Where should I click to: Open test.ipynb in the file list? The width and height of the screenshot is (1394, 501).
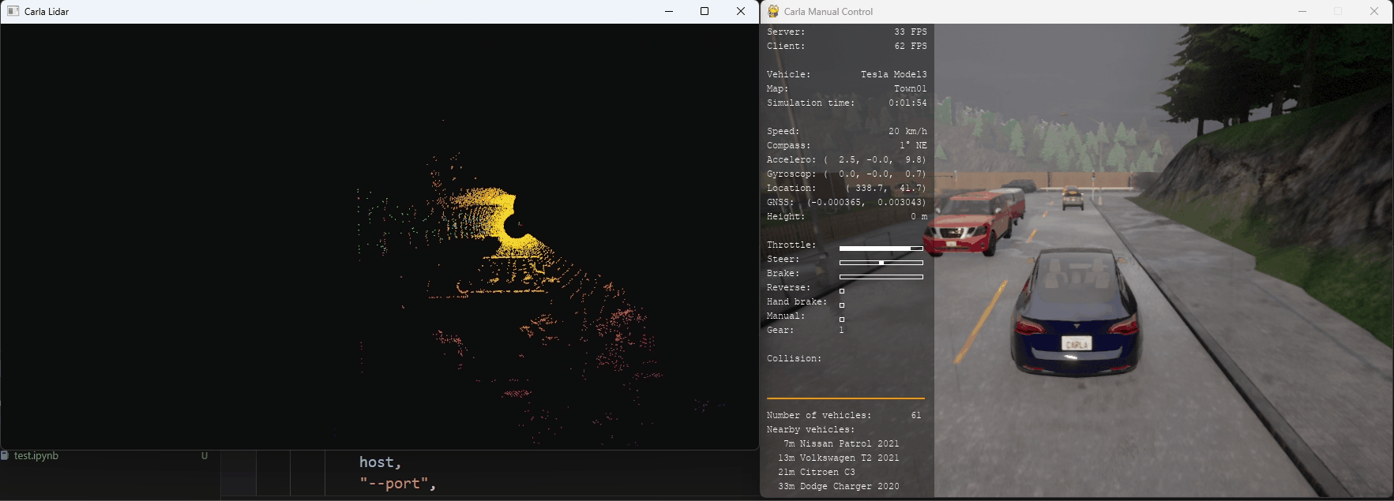[36, 456]
